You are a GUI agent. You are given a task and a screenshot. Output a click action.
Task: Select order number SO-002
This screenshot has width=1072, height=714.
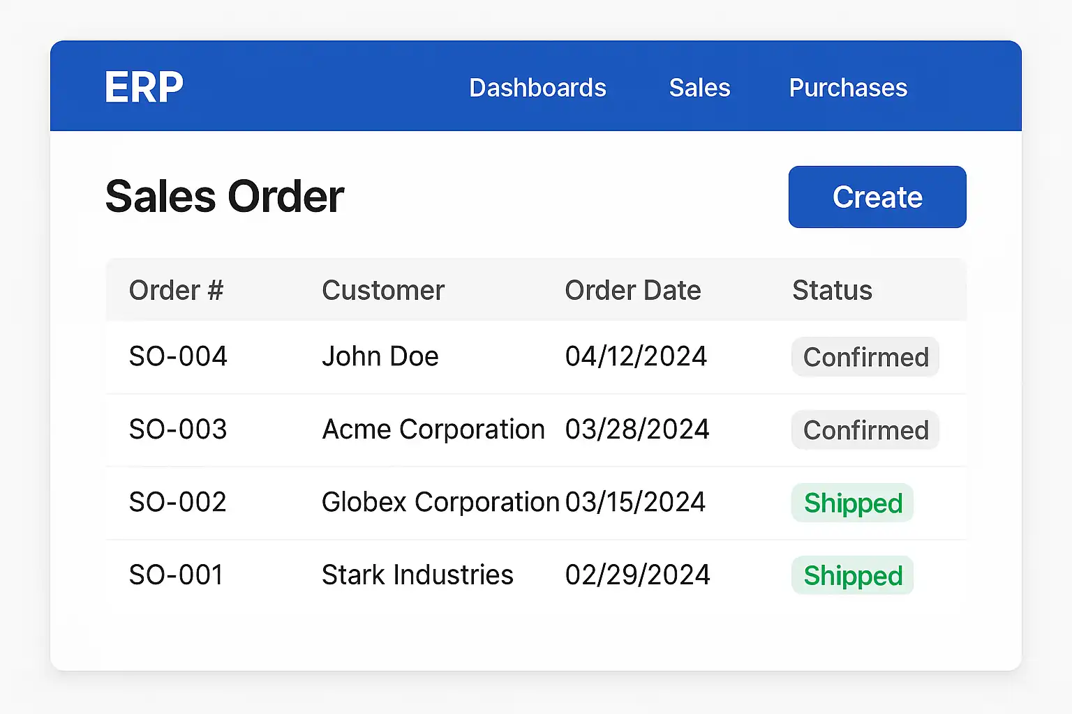coord(178,502)
